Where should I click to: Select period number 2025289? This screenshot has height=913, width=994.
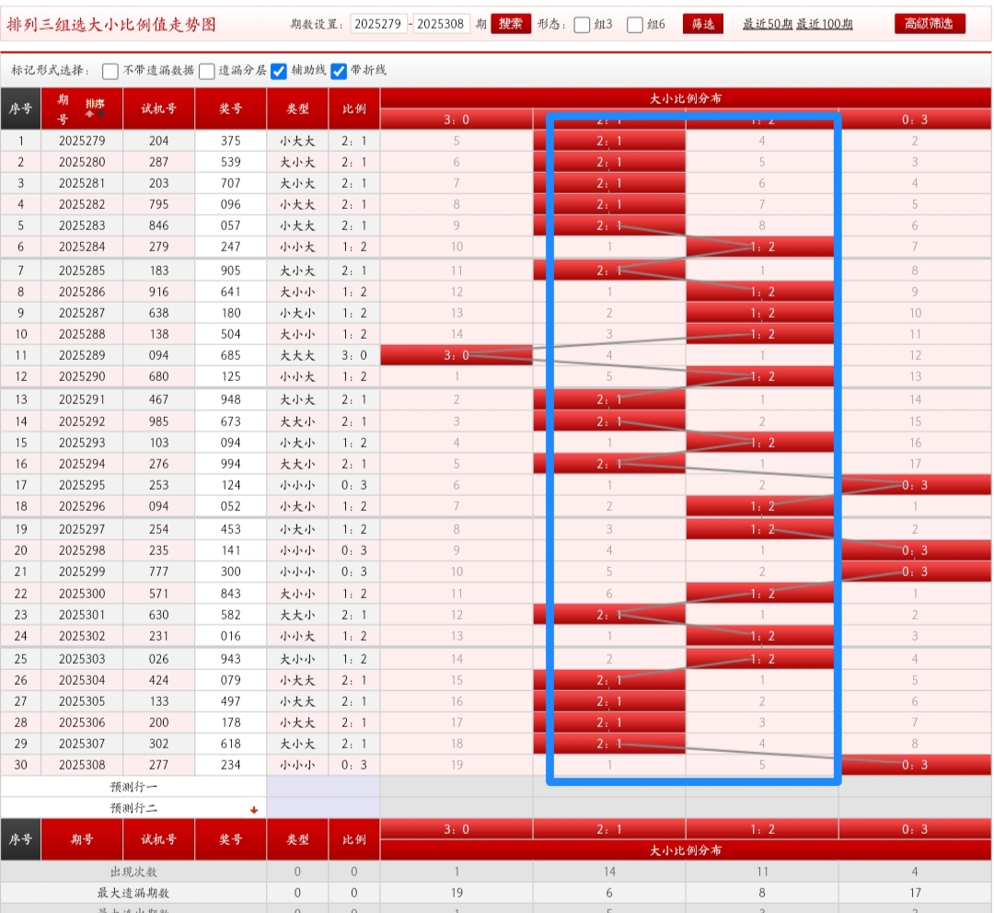coord(82,355)
